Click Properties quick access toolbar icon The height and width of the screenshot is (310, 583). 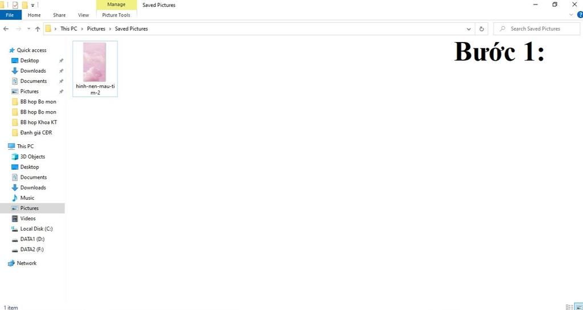point(15,5)
